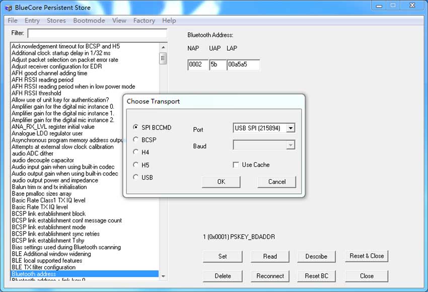Click the Delete button

(223, 276)
